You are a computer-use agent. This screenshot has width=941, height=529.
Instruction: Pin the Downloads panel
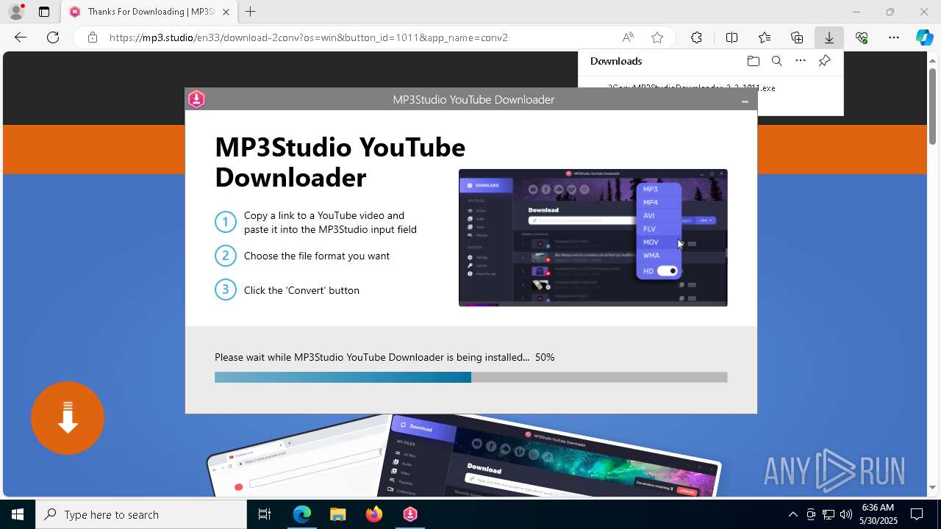[825, 61]
